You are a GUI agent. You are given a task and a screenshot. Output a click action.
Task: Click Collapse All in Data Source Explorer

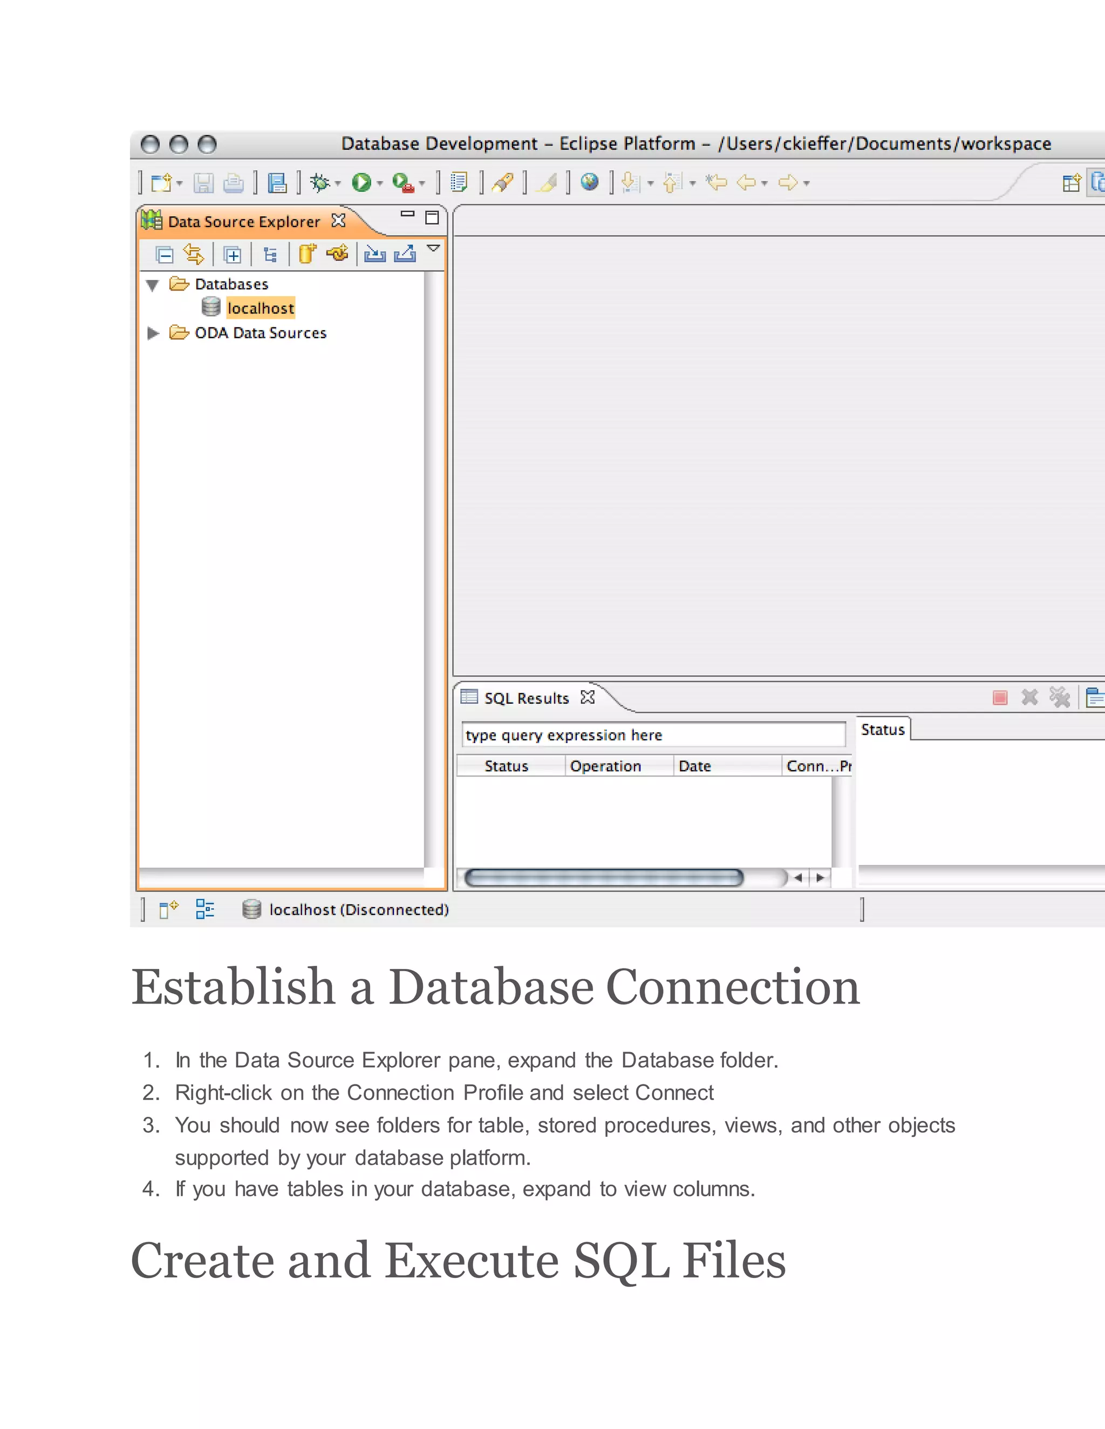point(165,255)
